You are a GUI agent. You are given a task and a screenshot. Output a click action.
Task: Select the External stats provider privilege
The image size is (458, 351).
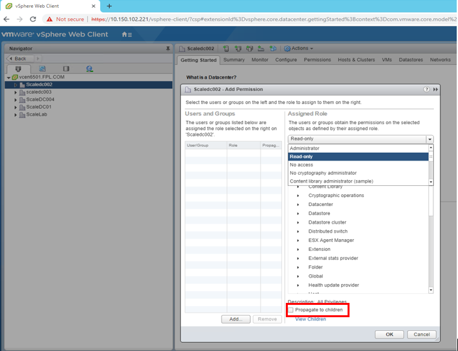pos(333,258)
